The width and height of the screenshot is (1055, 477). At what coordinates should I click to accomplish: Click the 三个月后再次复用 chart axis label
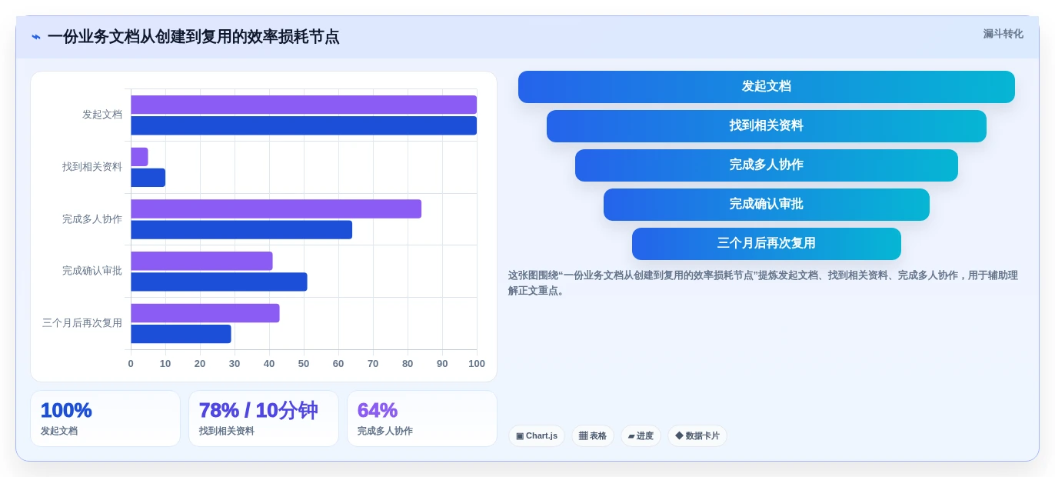coord(82,323)
